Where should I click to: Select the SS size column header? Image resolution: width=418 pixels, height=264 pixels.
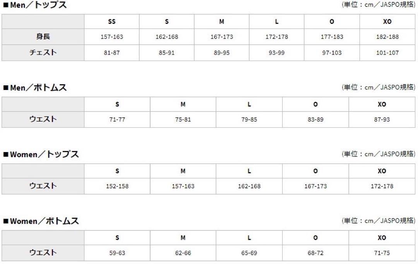coord(112,22)
